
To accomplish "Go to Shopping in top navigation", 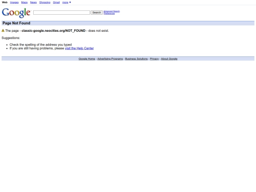I will pos(45,2).
